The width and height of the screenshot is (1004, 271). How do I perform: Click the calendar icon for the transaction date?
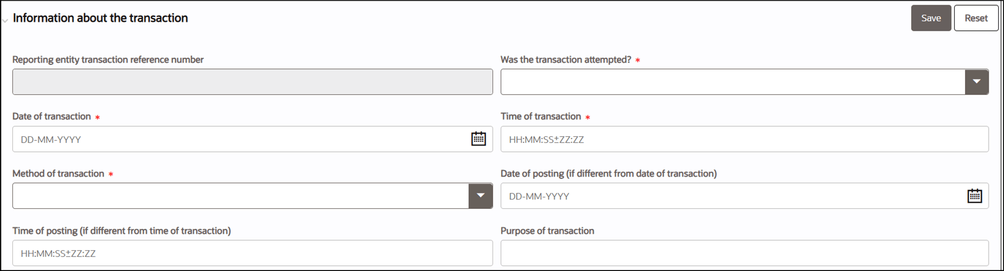pos(478,139)
